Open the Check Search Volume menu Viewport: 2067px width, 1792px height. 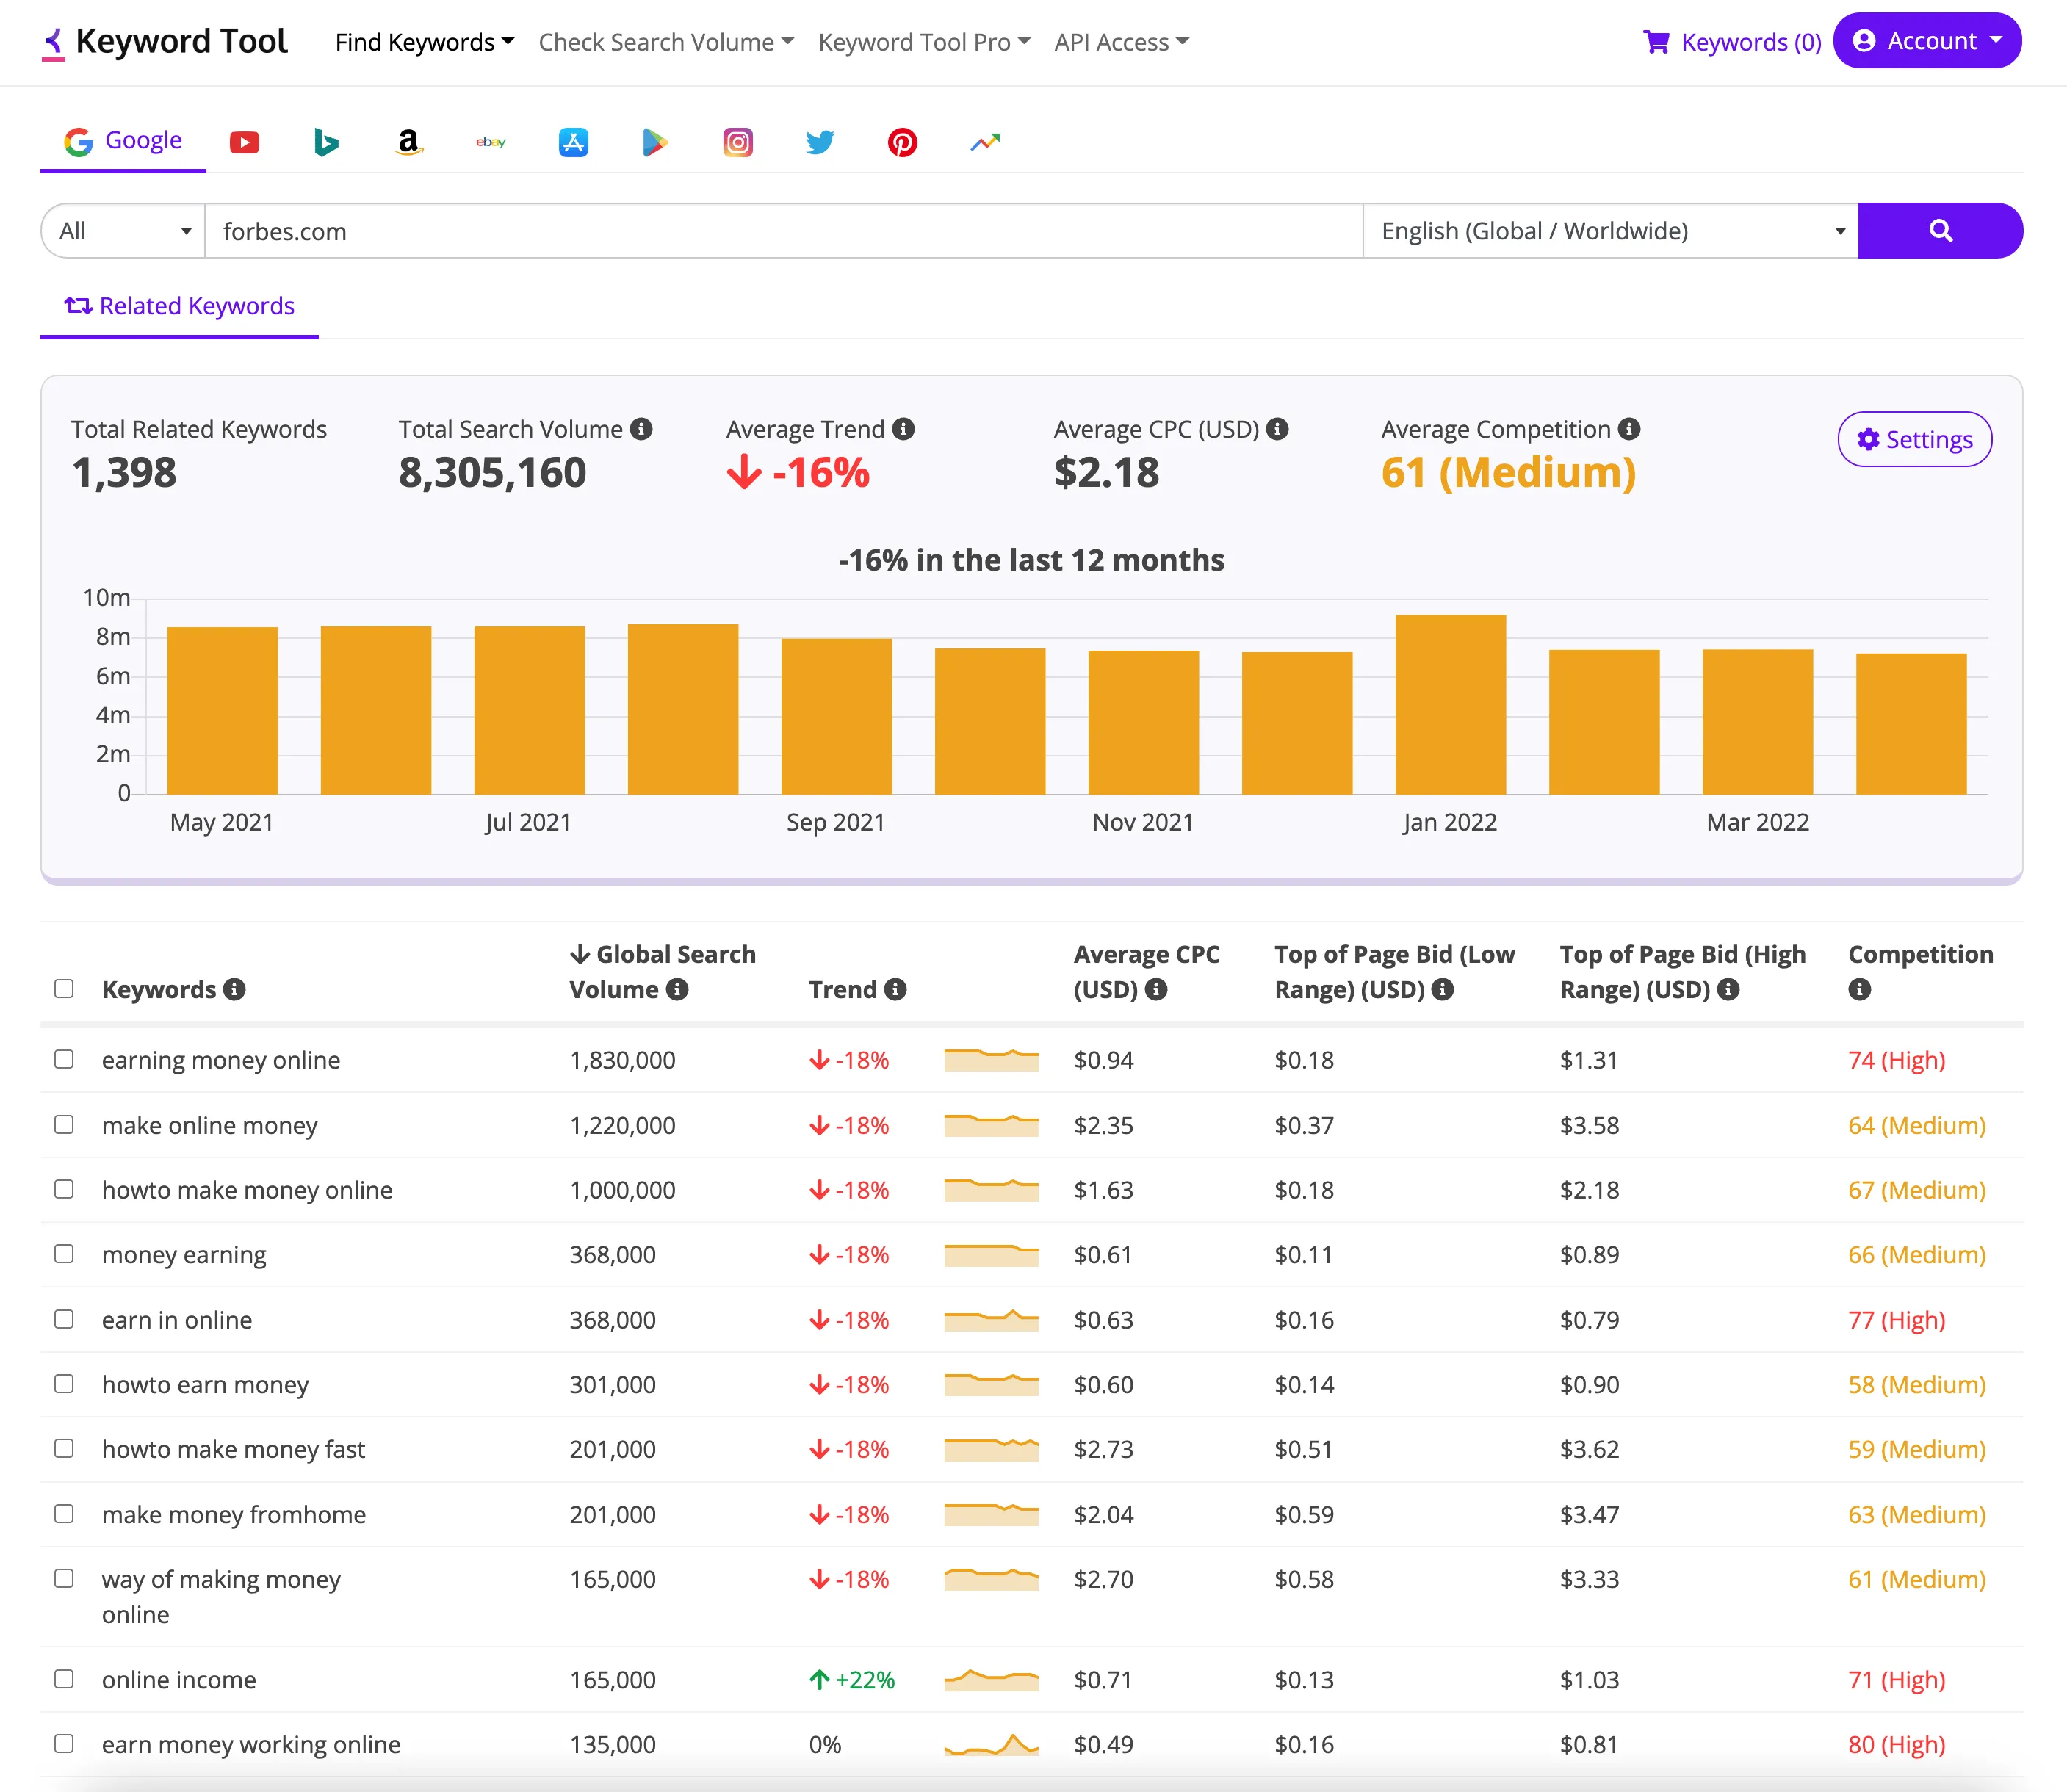(666, 42)
